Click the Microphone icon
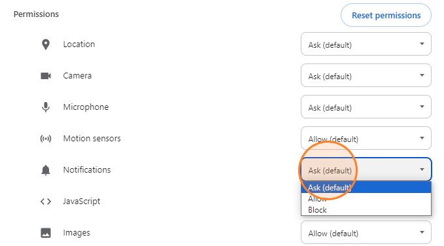The image size is (444, 246). [46, 107]
